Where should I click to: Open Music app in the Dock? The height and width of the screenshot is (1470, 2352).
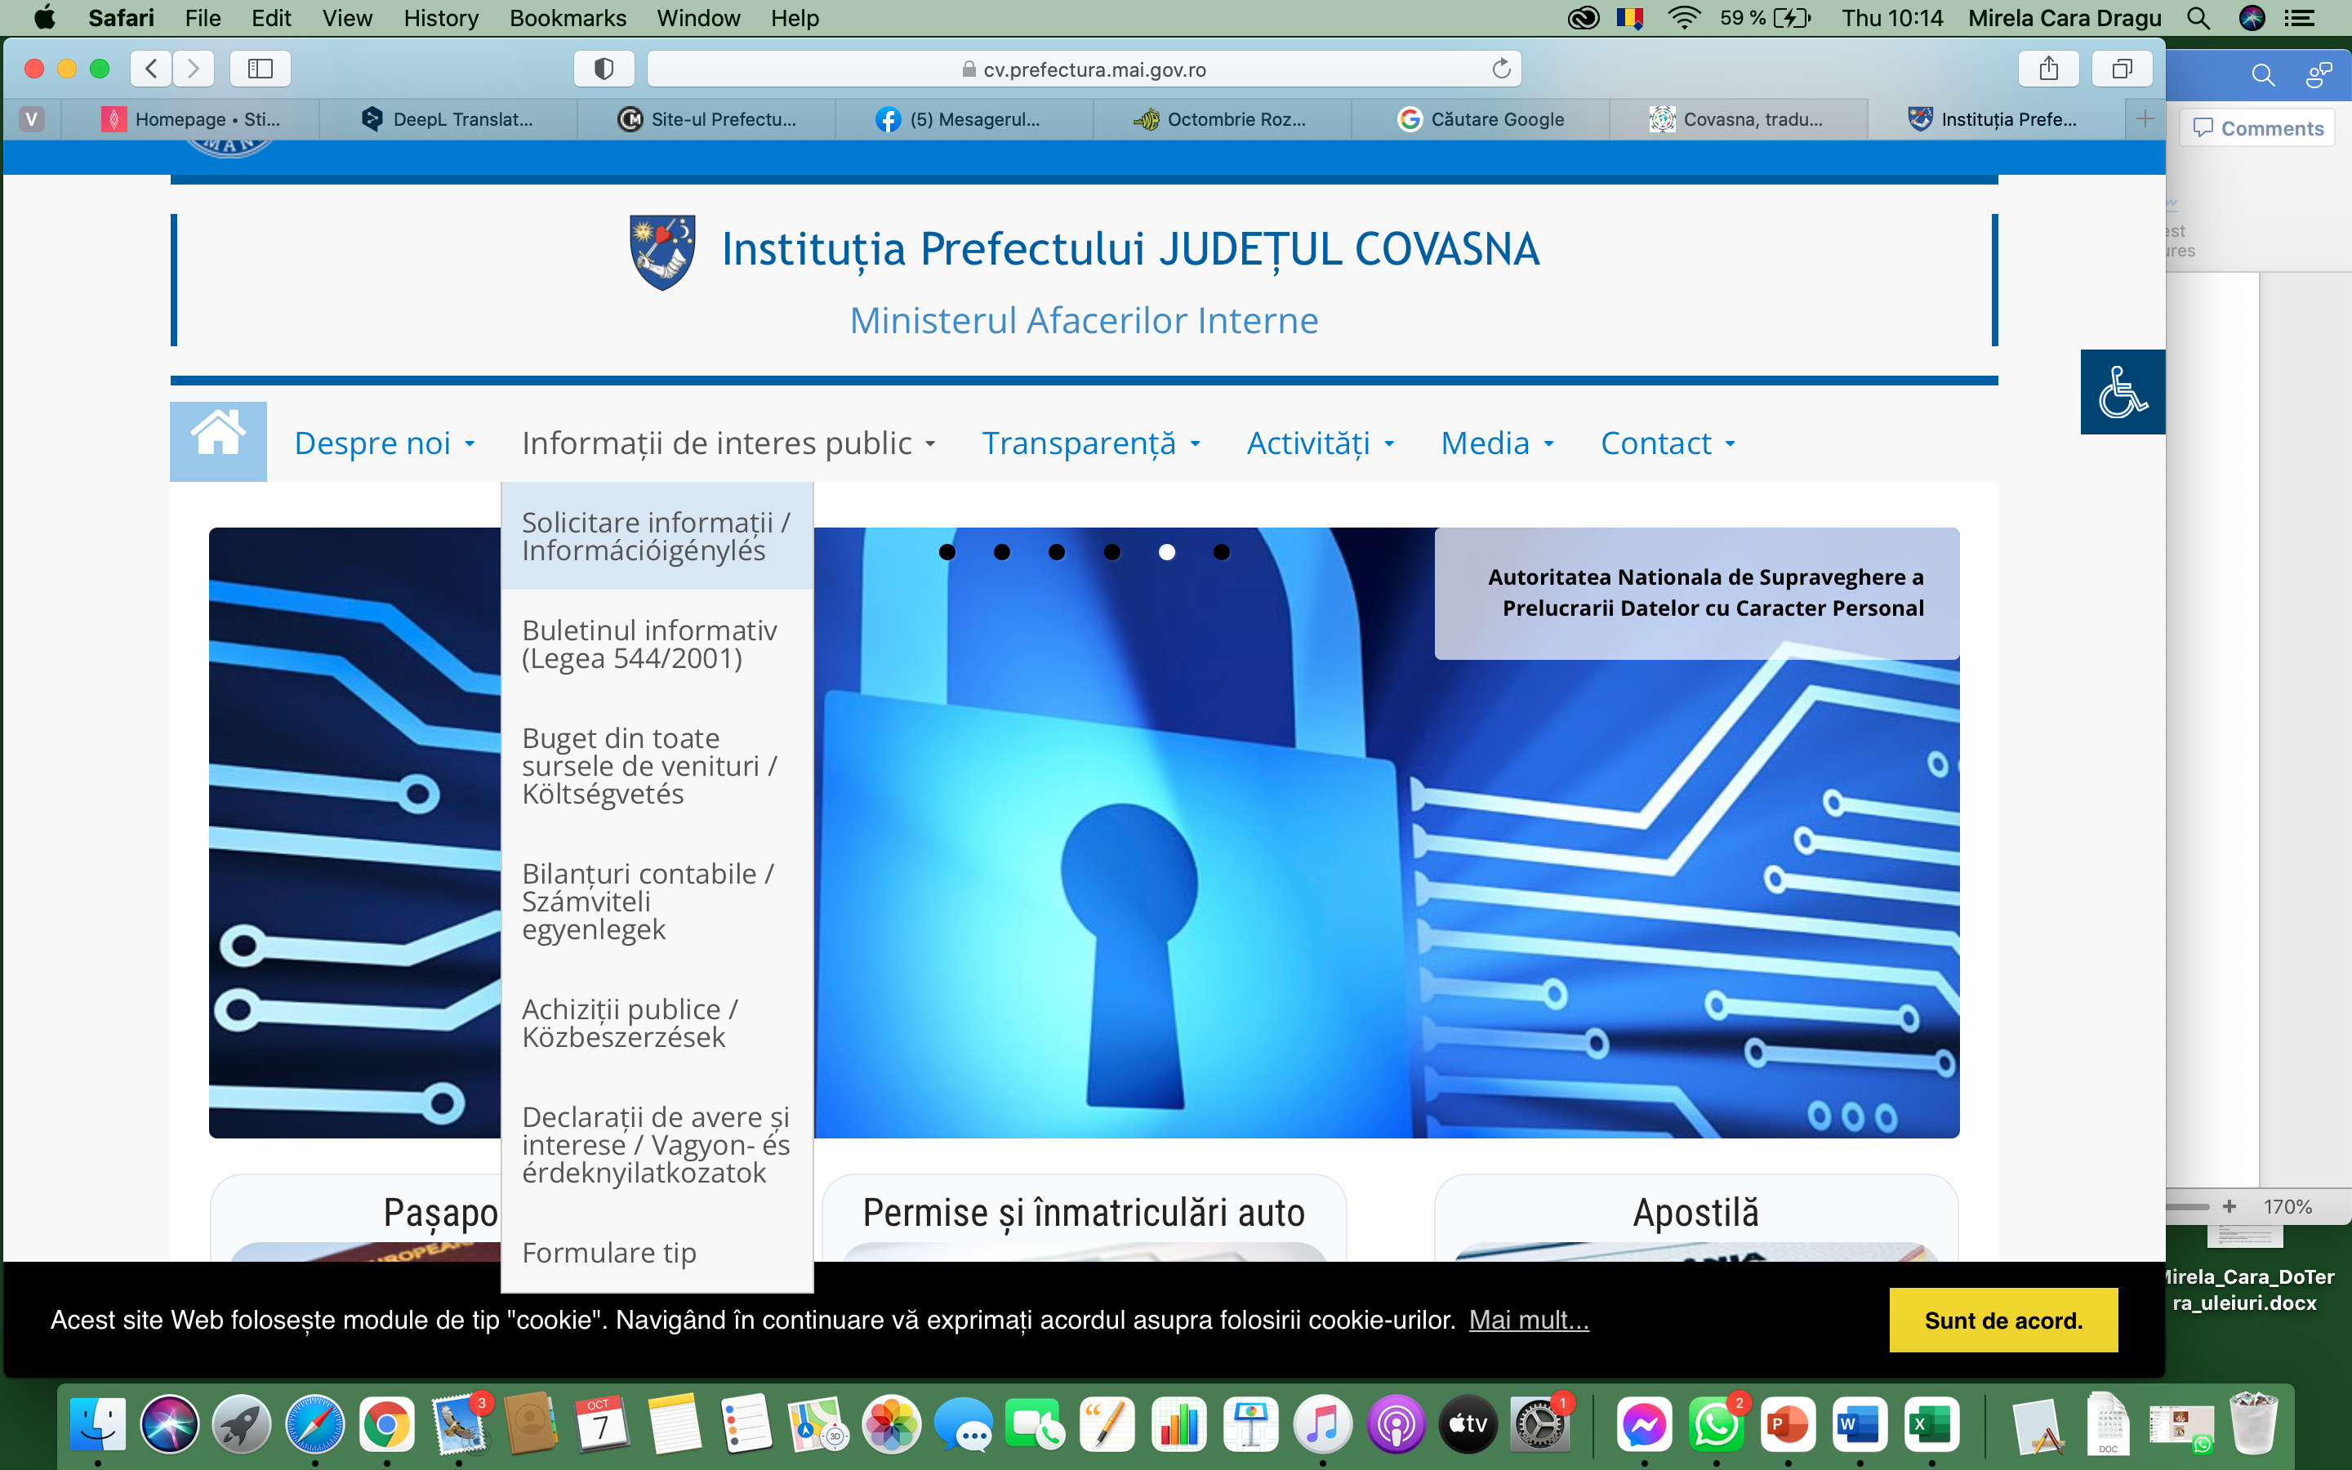point(1323,1424)
